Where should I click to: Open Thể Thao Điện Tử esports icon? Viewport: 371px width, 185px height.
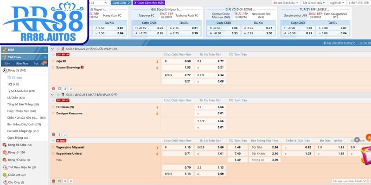(5, 167)
